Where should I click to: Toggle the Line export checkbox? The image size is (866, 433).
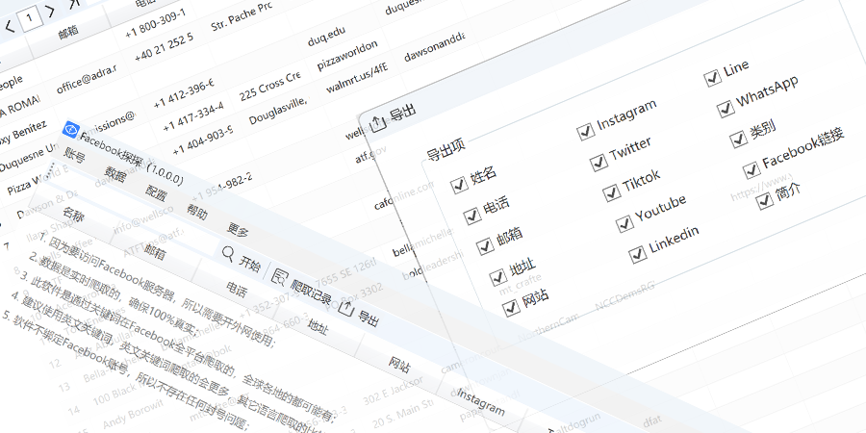(x=713, y=79)
